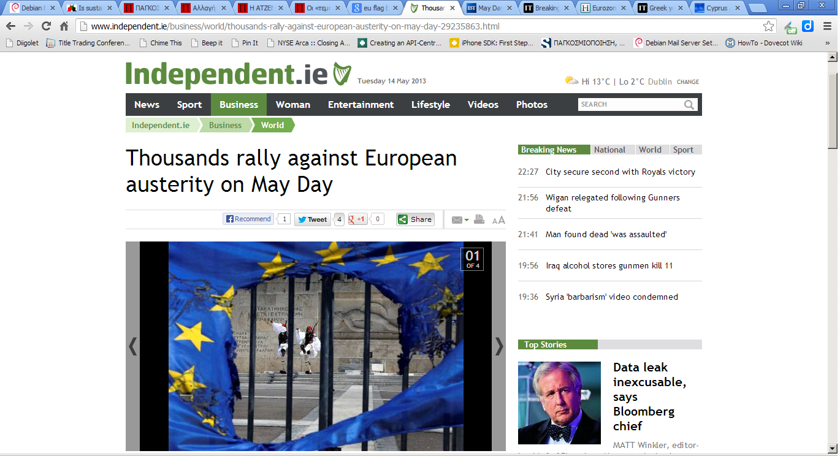Click the font size AA icon
The image size is (840, 456).
(498, 220)
